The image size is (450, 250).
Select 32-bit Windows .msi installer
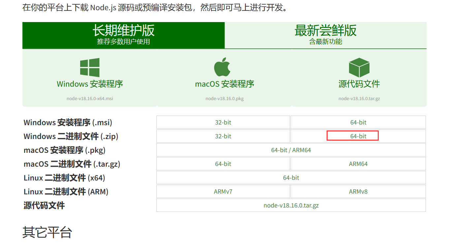(x=223, y=122)
